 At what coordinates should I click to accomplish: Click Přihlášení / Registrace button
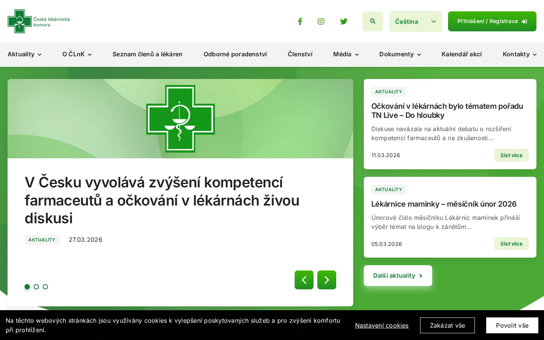point(492,22)
